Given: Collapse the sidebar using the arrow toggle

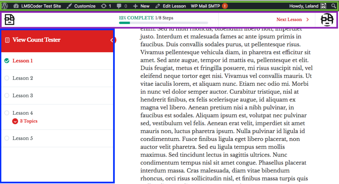Looking at the screenshot, I should (x=112, y=40).
